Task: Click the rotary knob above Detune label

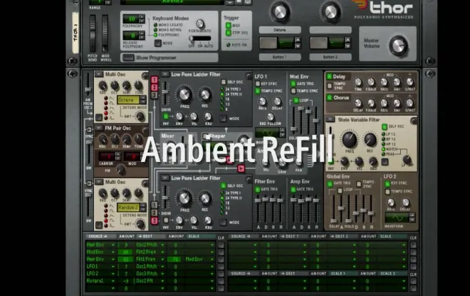Action: tap(280, 11)
